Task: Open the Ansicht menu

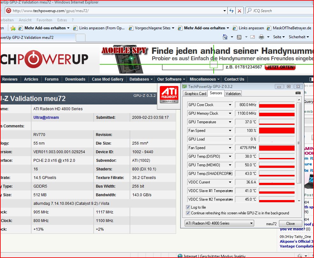Action: click(x=25, y=20)
